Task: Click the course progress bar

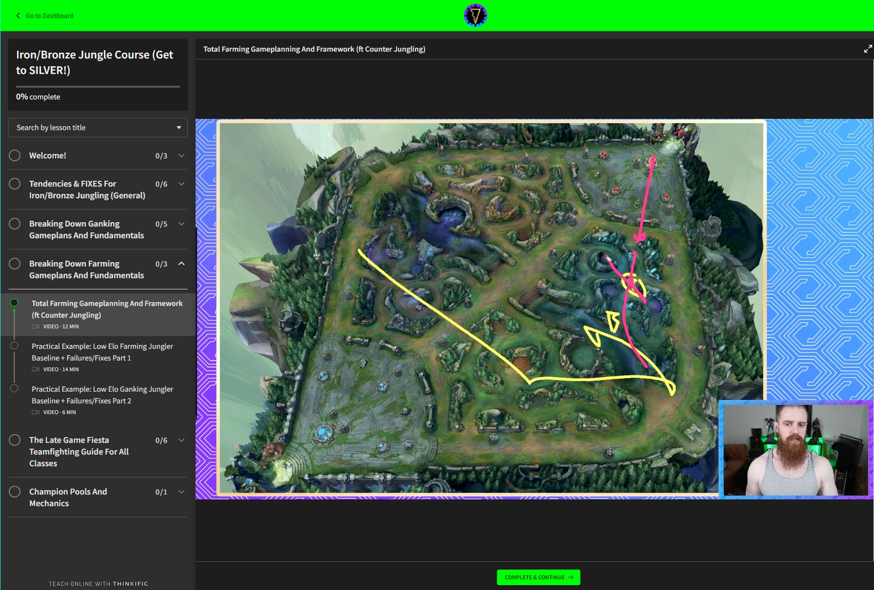Action: pyautogui.click(x=98, y=87)
